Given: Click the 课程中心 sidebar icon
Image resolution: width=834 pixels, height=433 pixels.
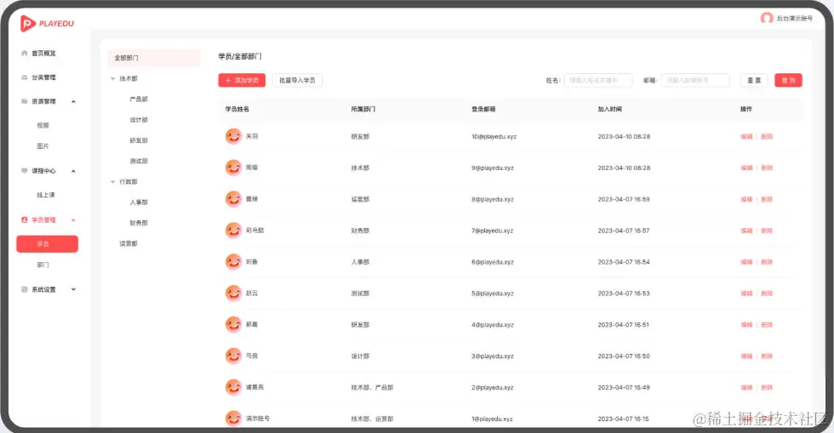Looking at the screenshot, I should (x=25, y=171).
